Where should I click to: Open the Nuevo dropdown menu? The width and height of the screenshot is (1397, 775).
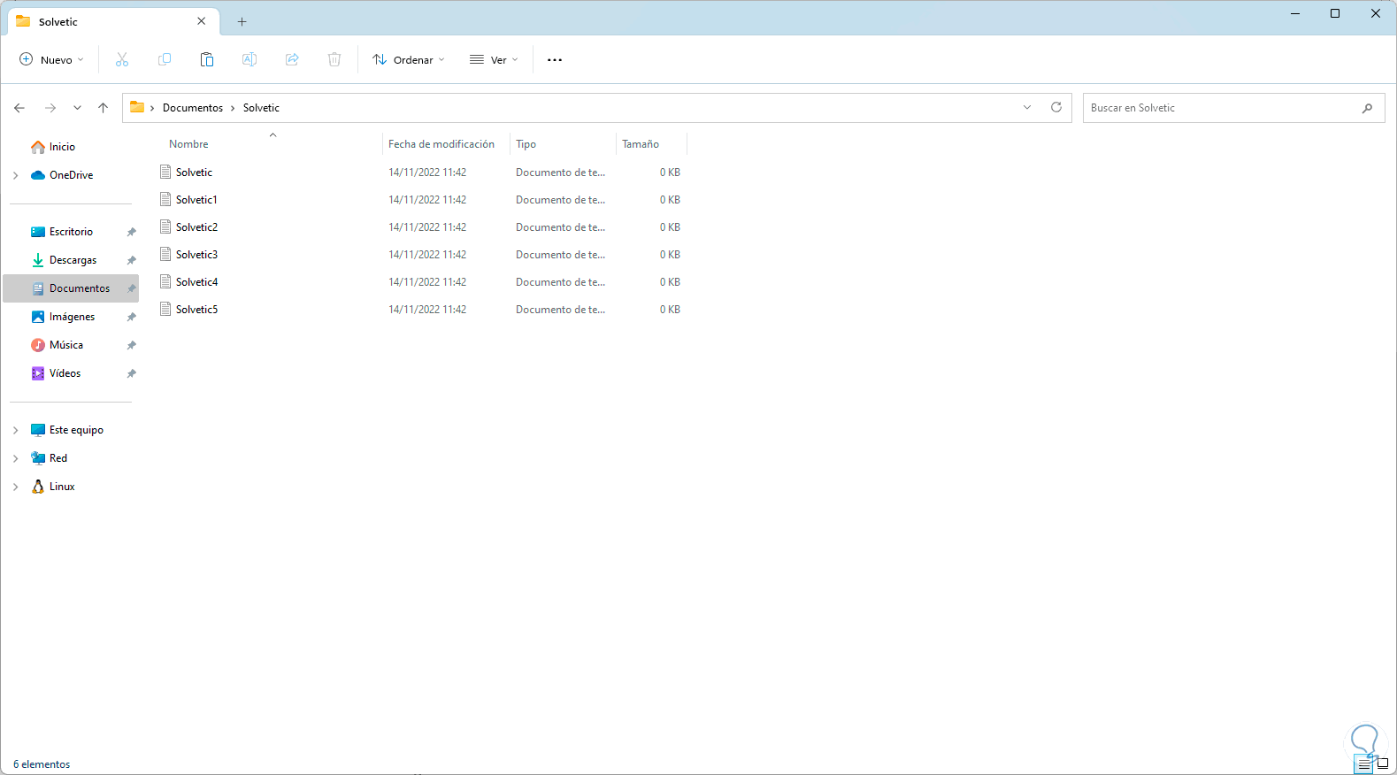point(51,60)
